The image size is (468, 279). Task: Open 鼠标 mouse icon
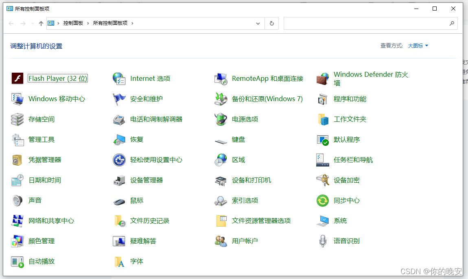[x=119, y=201]
